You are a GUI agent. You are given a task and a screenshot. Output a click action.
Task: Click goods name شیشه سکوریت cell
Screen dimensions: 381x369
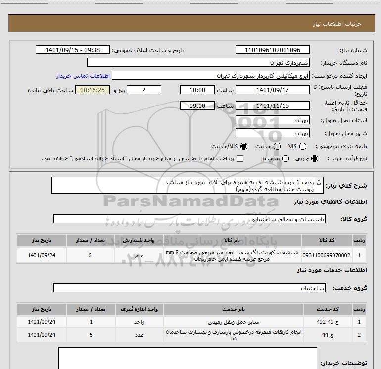tap(232, 255)
